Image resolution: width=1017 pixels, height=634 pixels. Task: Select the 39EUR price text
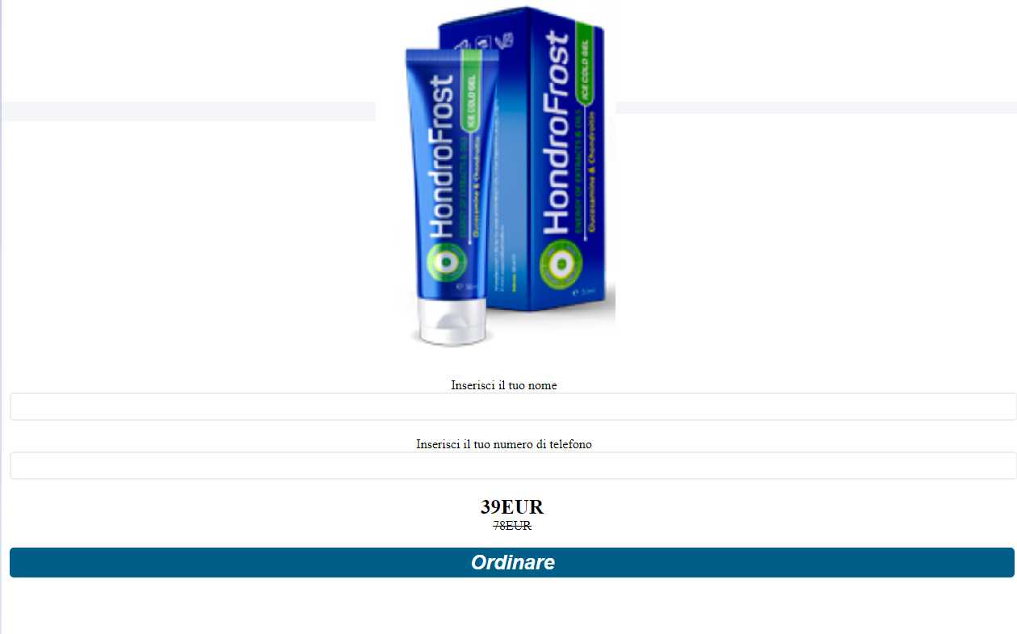(512, 507)
